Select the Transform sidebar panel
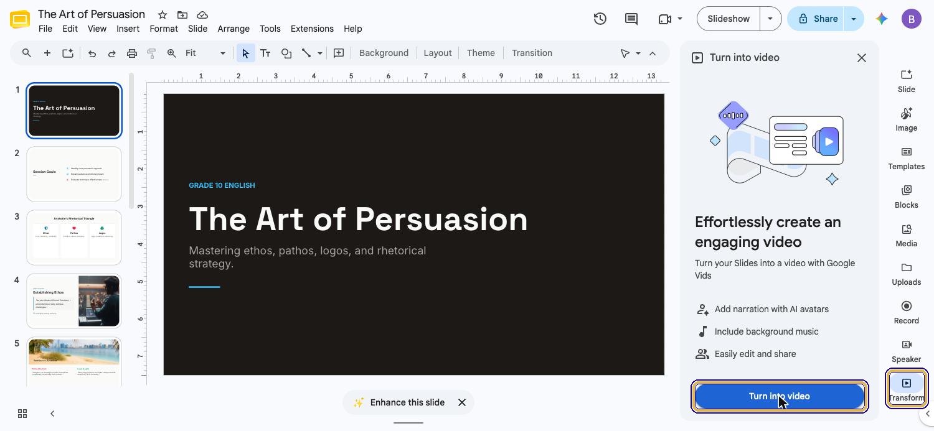Screen dimensions: 934x431 (906, 389)
